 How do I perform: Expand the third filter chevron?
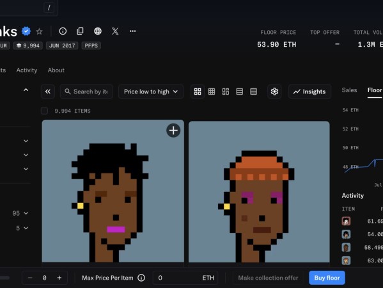point(26,169)
